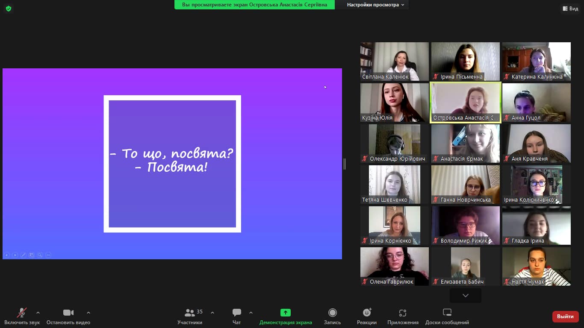The image size is (584, 328).
Task: Unmute microphone with Включить звук
Action: tap(21, 313)
